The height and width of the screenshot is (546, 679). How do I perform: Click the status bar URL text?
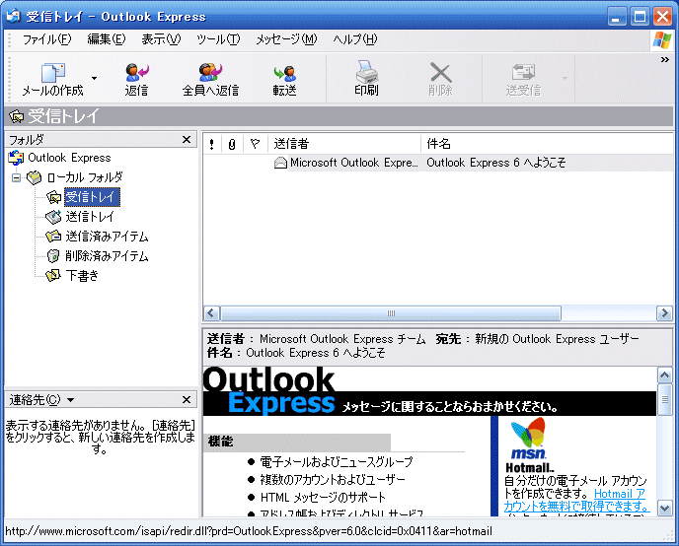tap(249, 531)
